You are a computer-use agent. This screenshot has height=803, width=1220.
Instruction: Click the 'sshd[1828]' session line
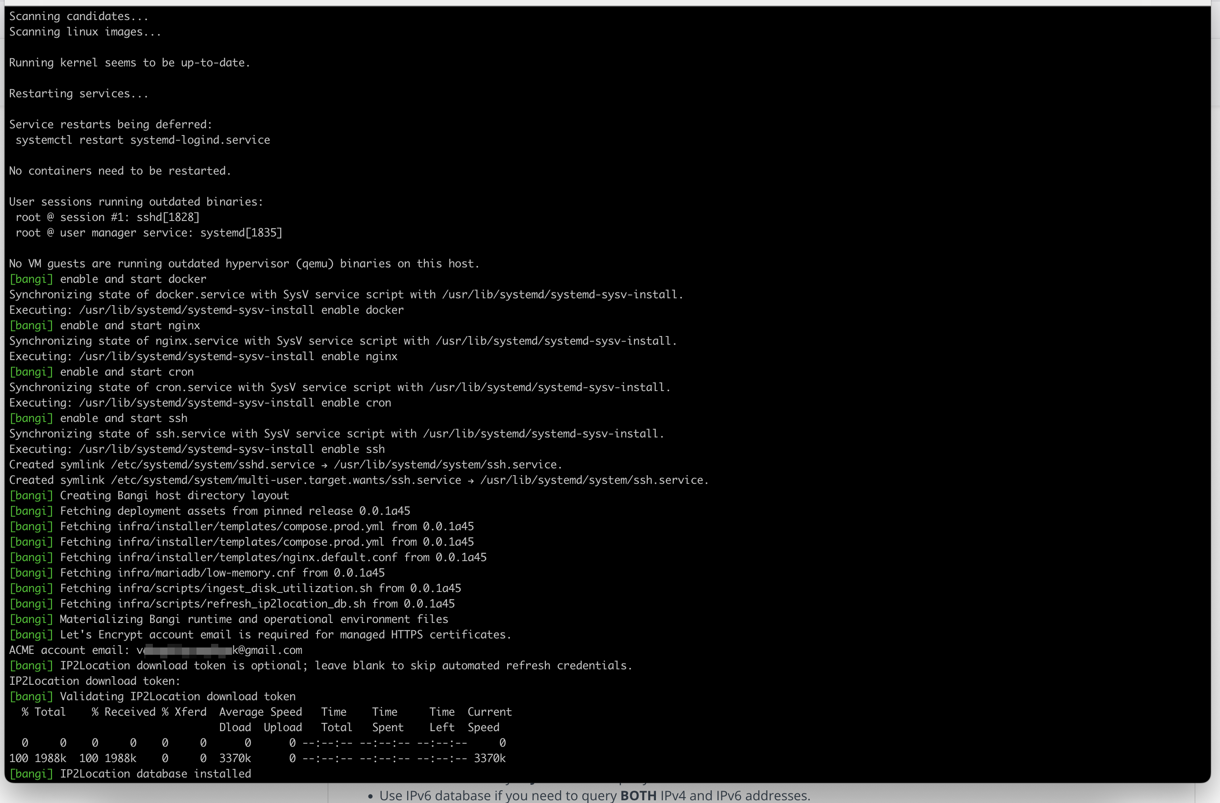pos(107,217)
